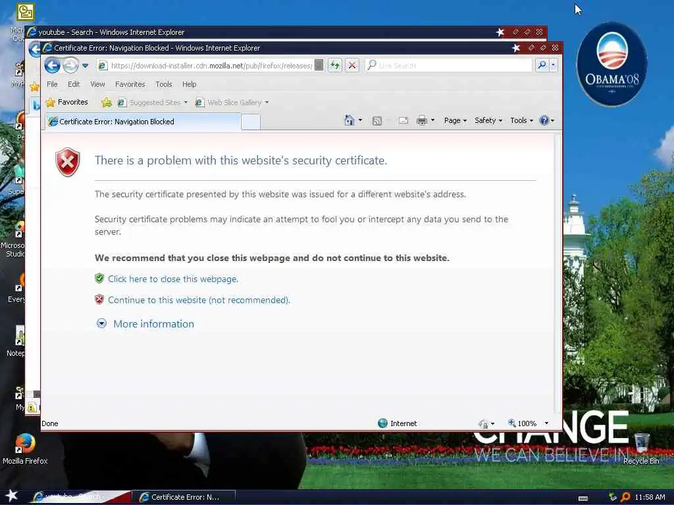Click the red X Stop button

click(352, 66)
